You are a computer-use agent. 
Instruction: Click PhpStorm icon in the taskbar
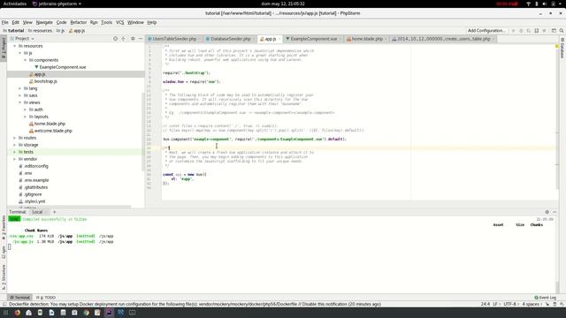point(109,313)
